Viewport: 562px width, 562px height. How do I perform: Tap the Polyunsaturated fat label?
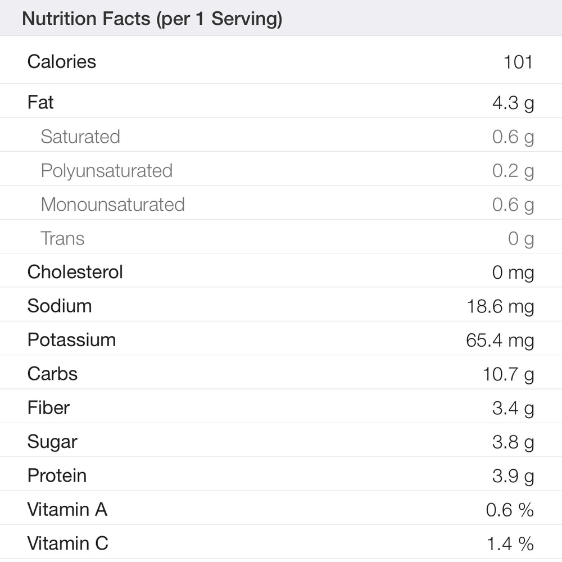tap(107, 170)
